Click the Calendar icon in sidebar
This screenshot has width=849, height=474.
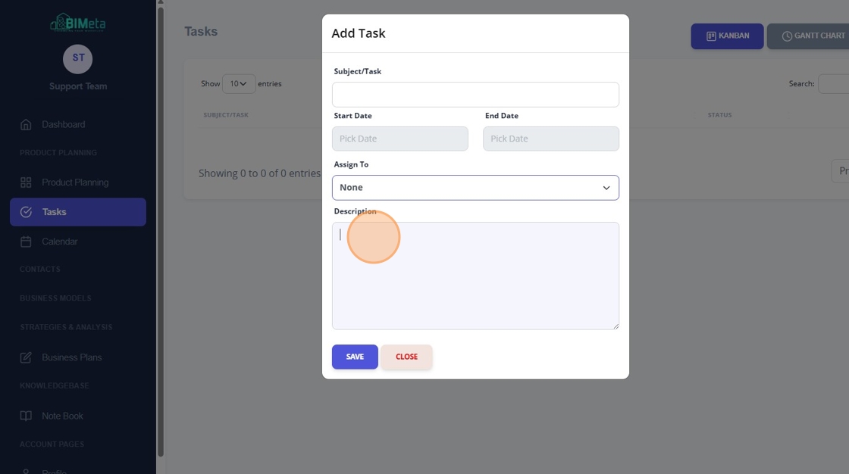click(x=26, y=242)
